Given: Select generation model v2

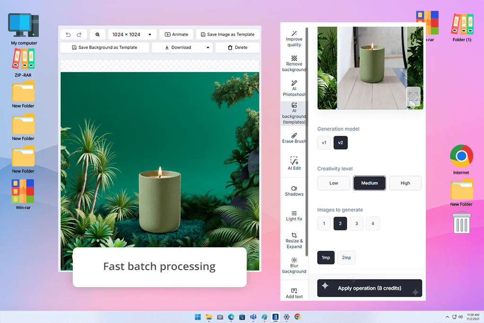Looking at the screenshot, I should click(x=340, y=143).
